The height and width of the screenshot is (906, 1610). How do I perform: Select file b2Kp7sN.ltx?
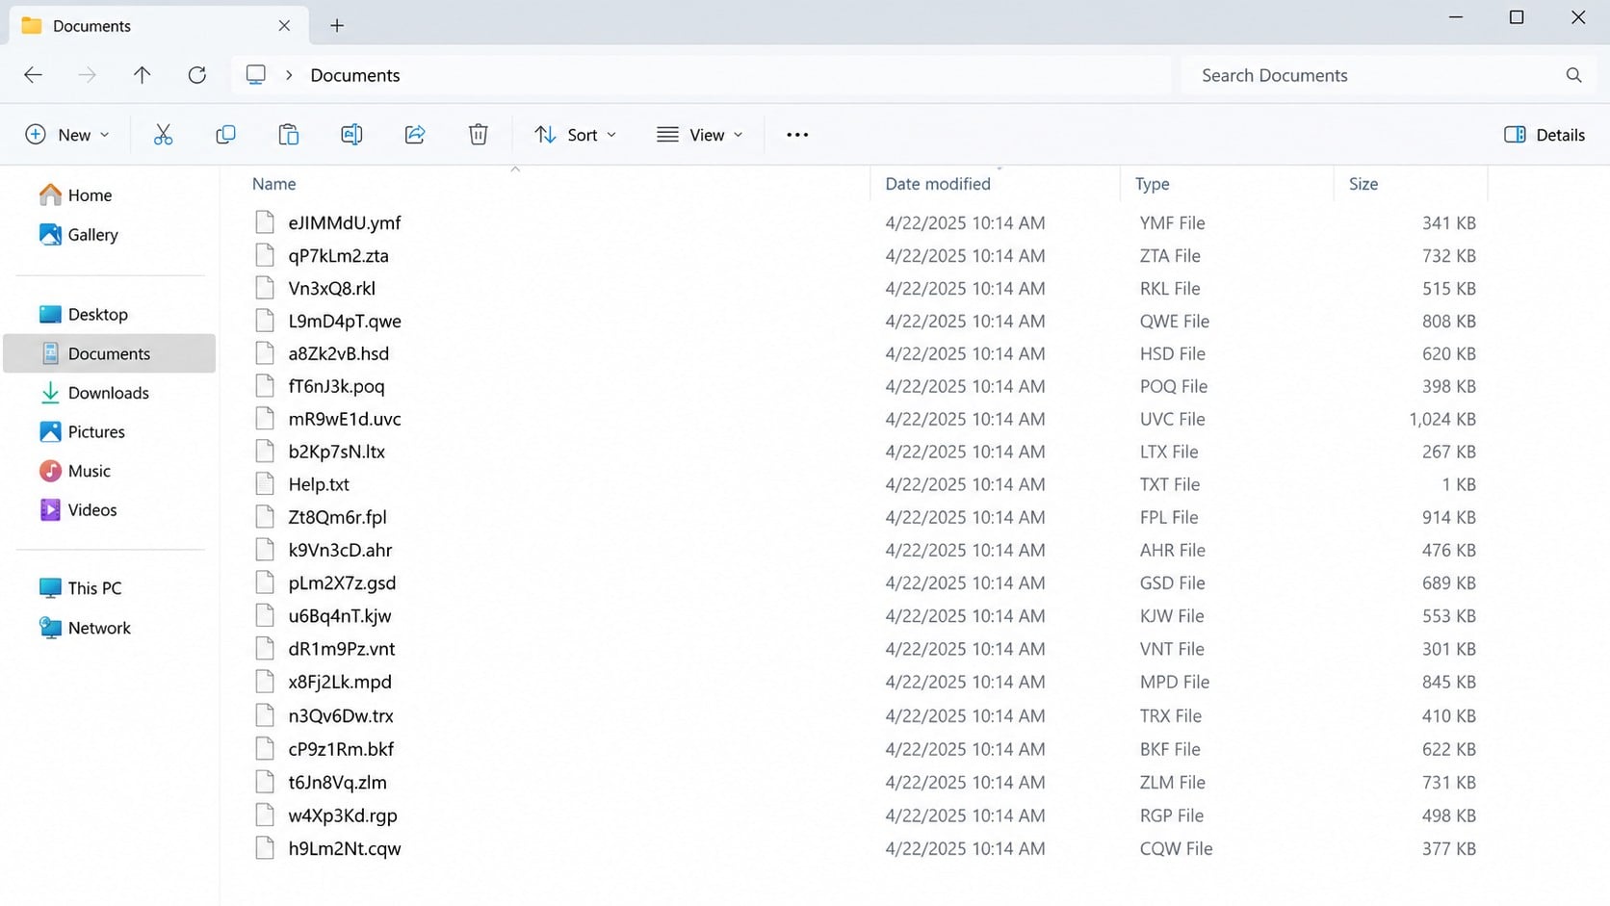coord(336,453)
